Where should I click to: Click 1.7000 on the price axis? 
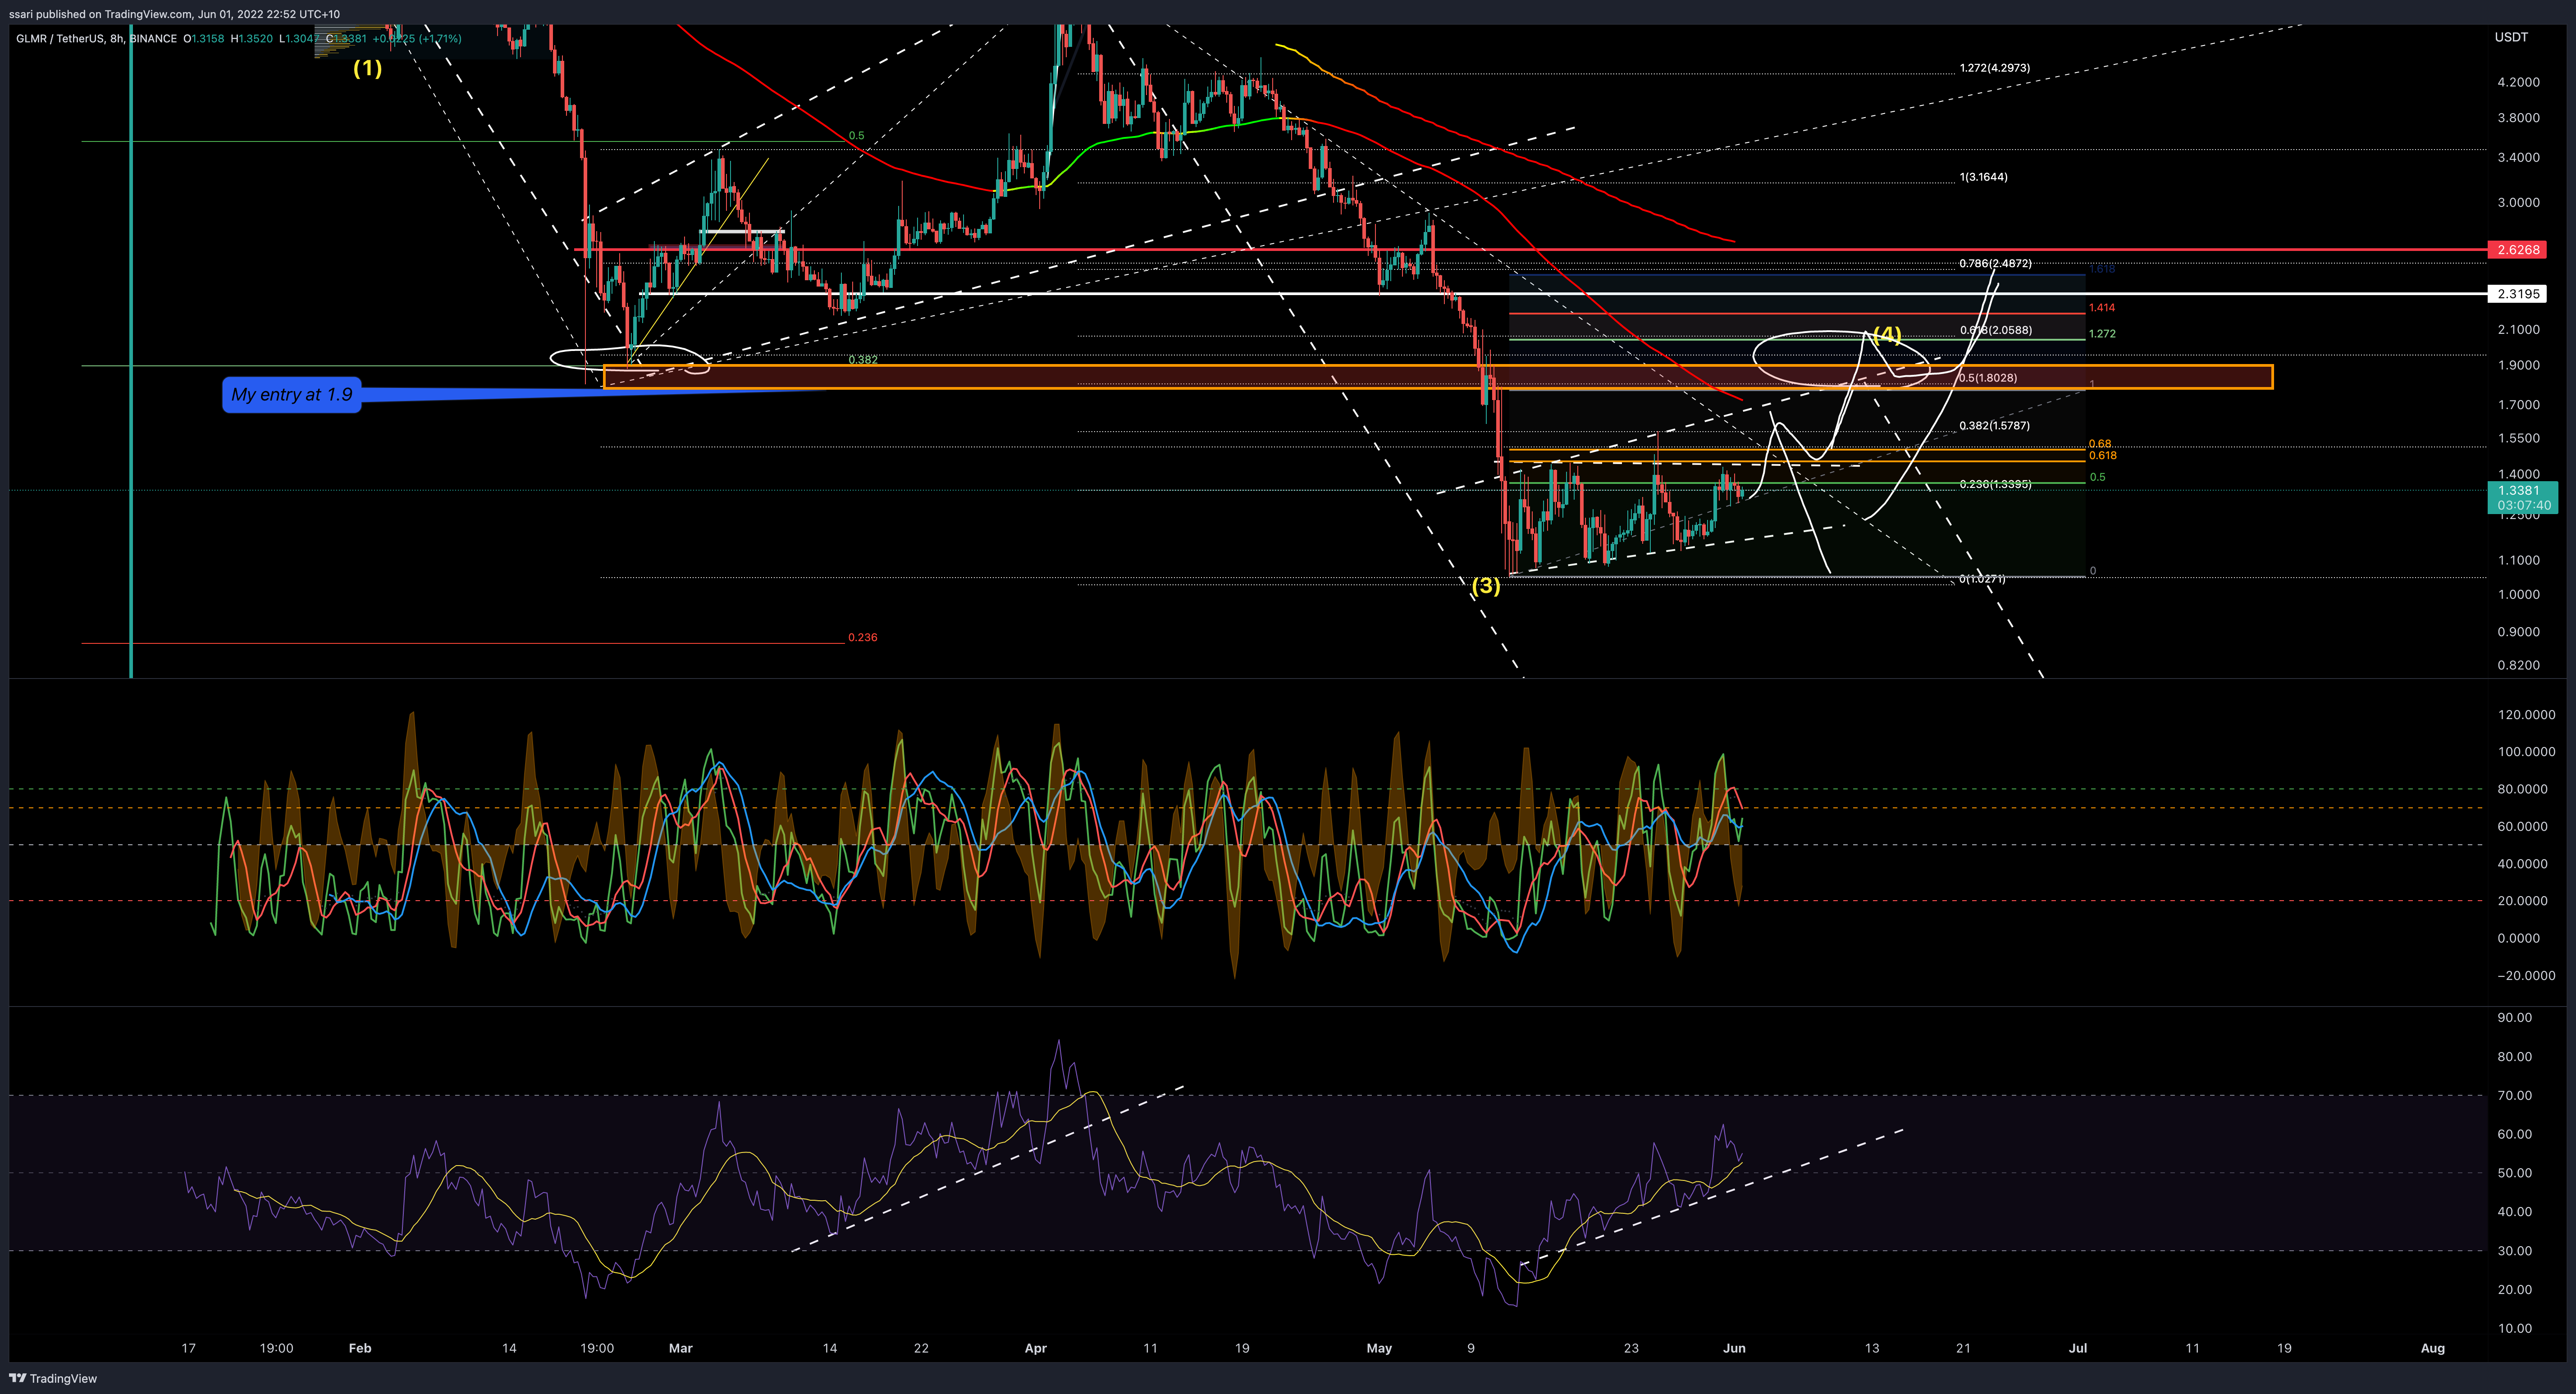(2518, 406)
